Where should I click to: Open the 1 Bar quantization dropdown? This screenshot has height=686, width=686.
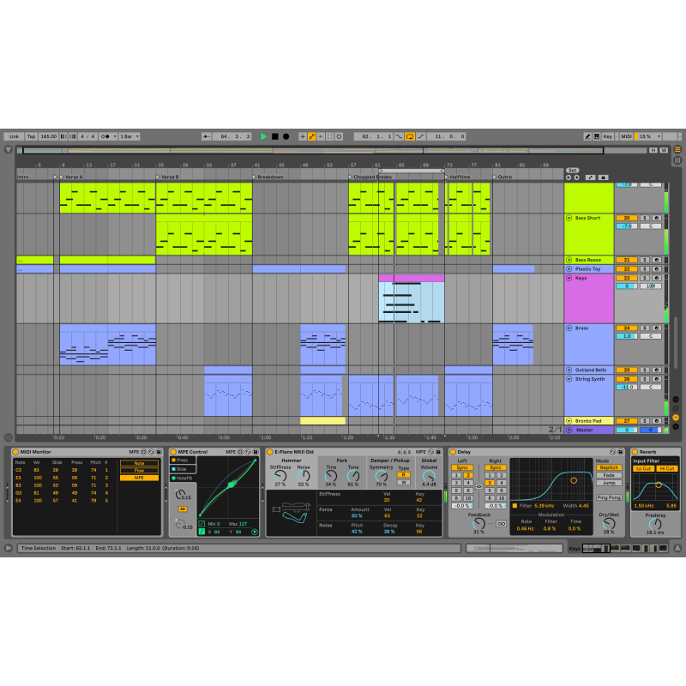(129, 136)
